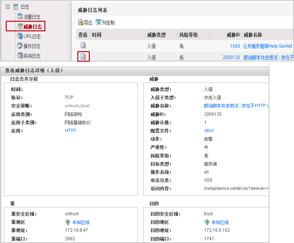294x243 pixels.
Task: Open Operation Log (操作日志)
Action: (32, 46)
